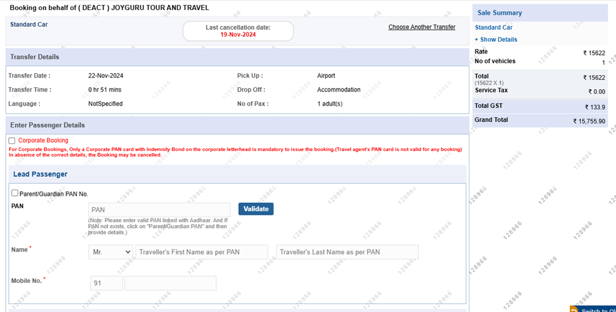Click the orange switch-back arrow icon
Screen dimensions: 616x312
(x=574, y=309)
